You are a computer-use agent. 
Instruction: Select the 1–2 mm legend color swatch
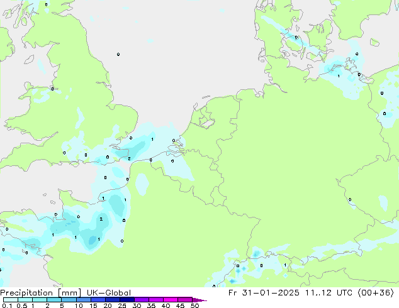[x=40, y=300]
